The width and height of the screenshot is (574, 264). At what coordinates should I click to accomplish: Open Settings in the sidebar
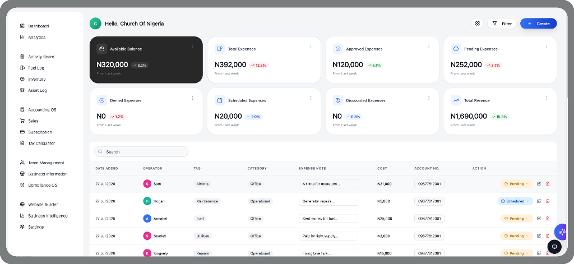pyautogui.click(x=32, y=227)
